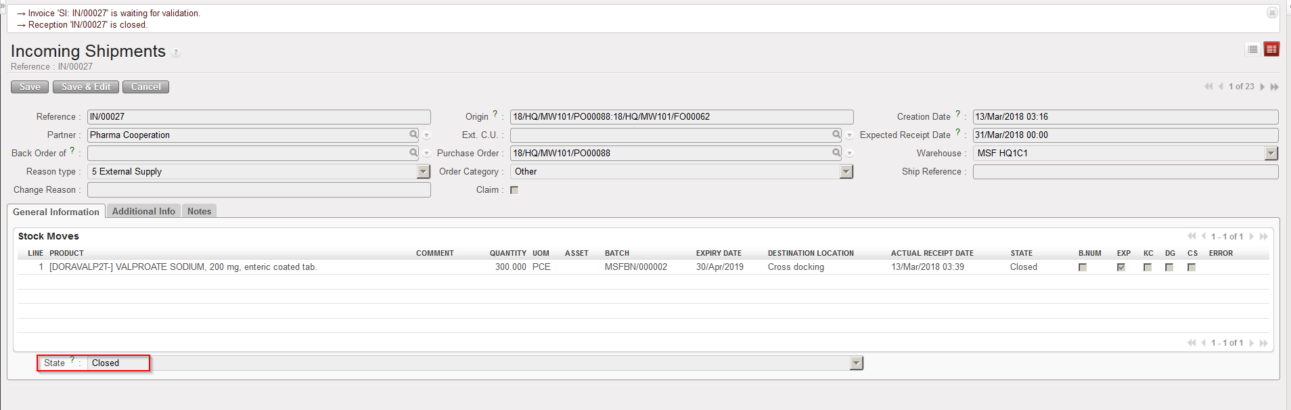Expand the Reason type dropdown
The image size is (1291, 410).
[x=424, y=172]
